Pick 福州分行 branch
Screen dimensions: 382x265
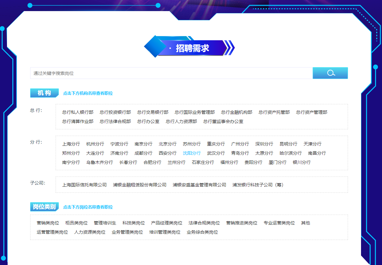[229, 162]
